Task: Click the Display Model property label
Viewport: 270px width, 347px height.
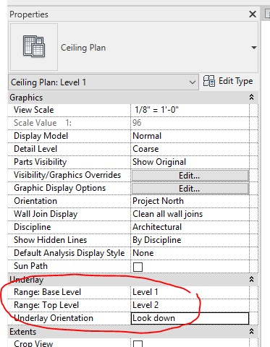Action: [x=41, y=136]
